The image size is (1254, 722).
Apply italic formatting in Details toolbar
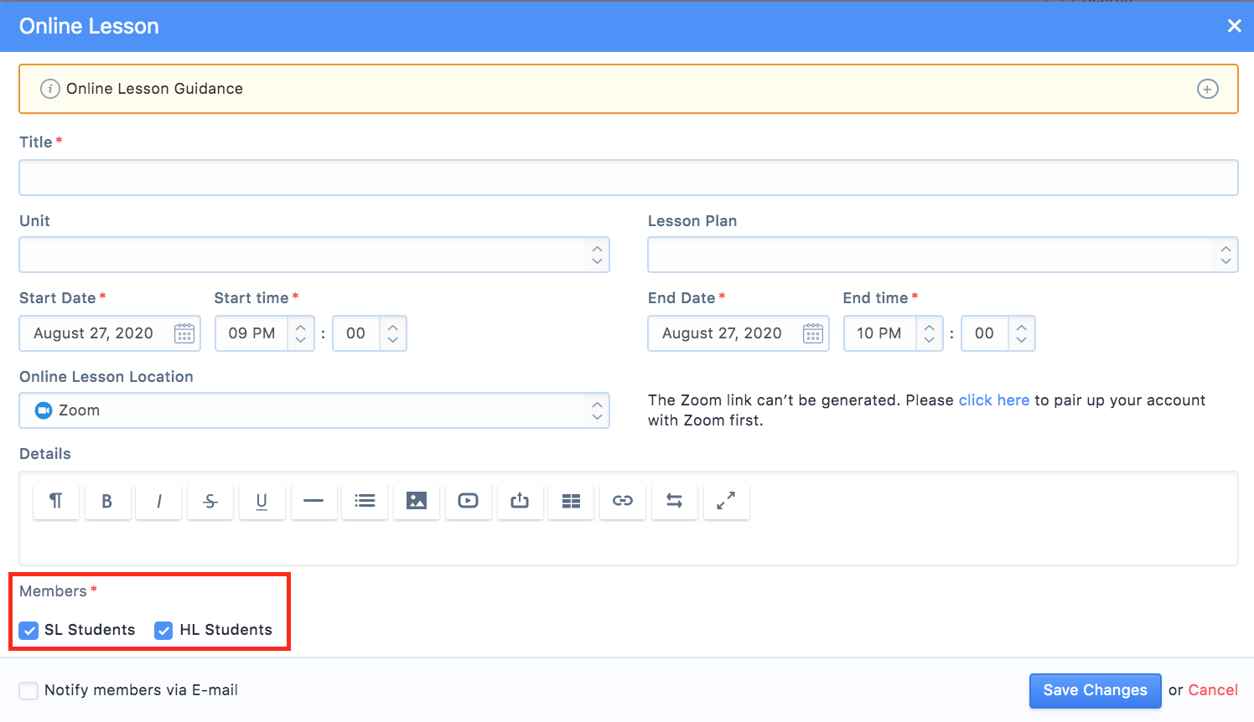[x=158, y=501]
